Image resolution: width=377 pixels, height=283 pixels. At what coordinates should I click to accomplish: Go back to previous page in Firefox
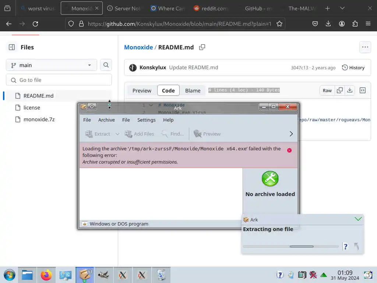[x=9, y=24]
